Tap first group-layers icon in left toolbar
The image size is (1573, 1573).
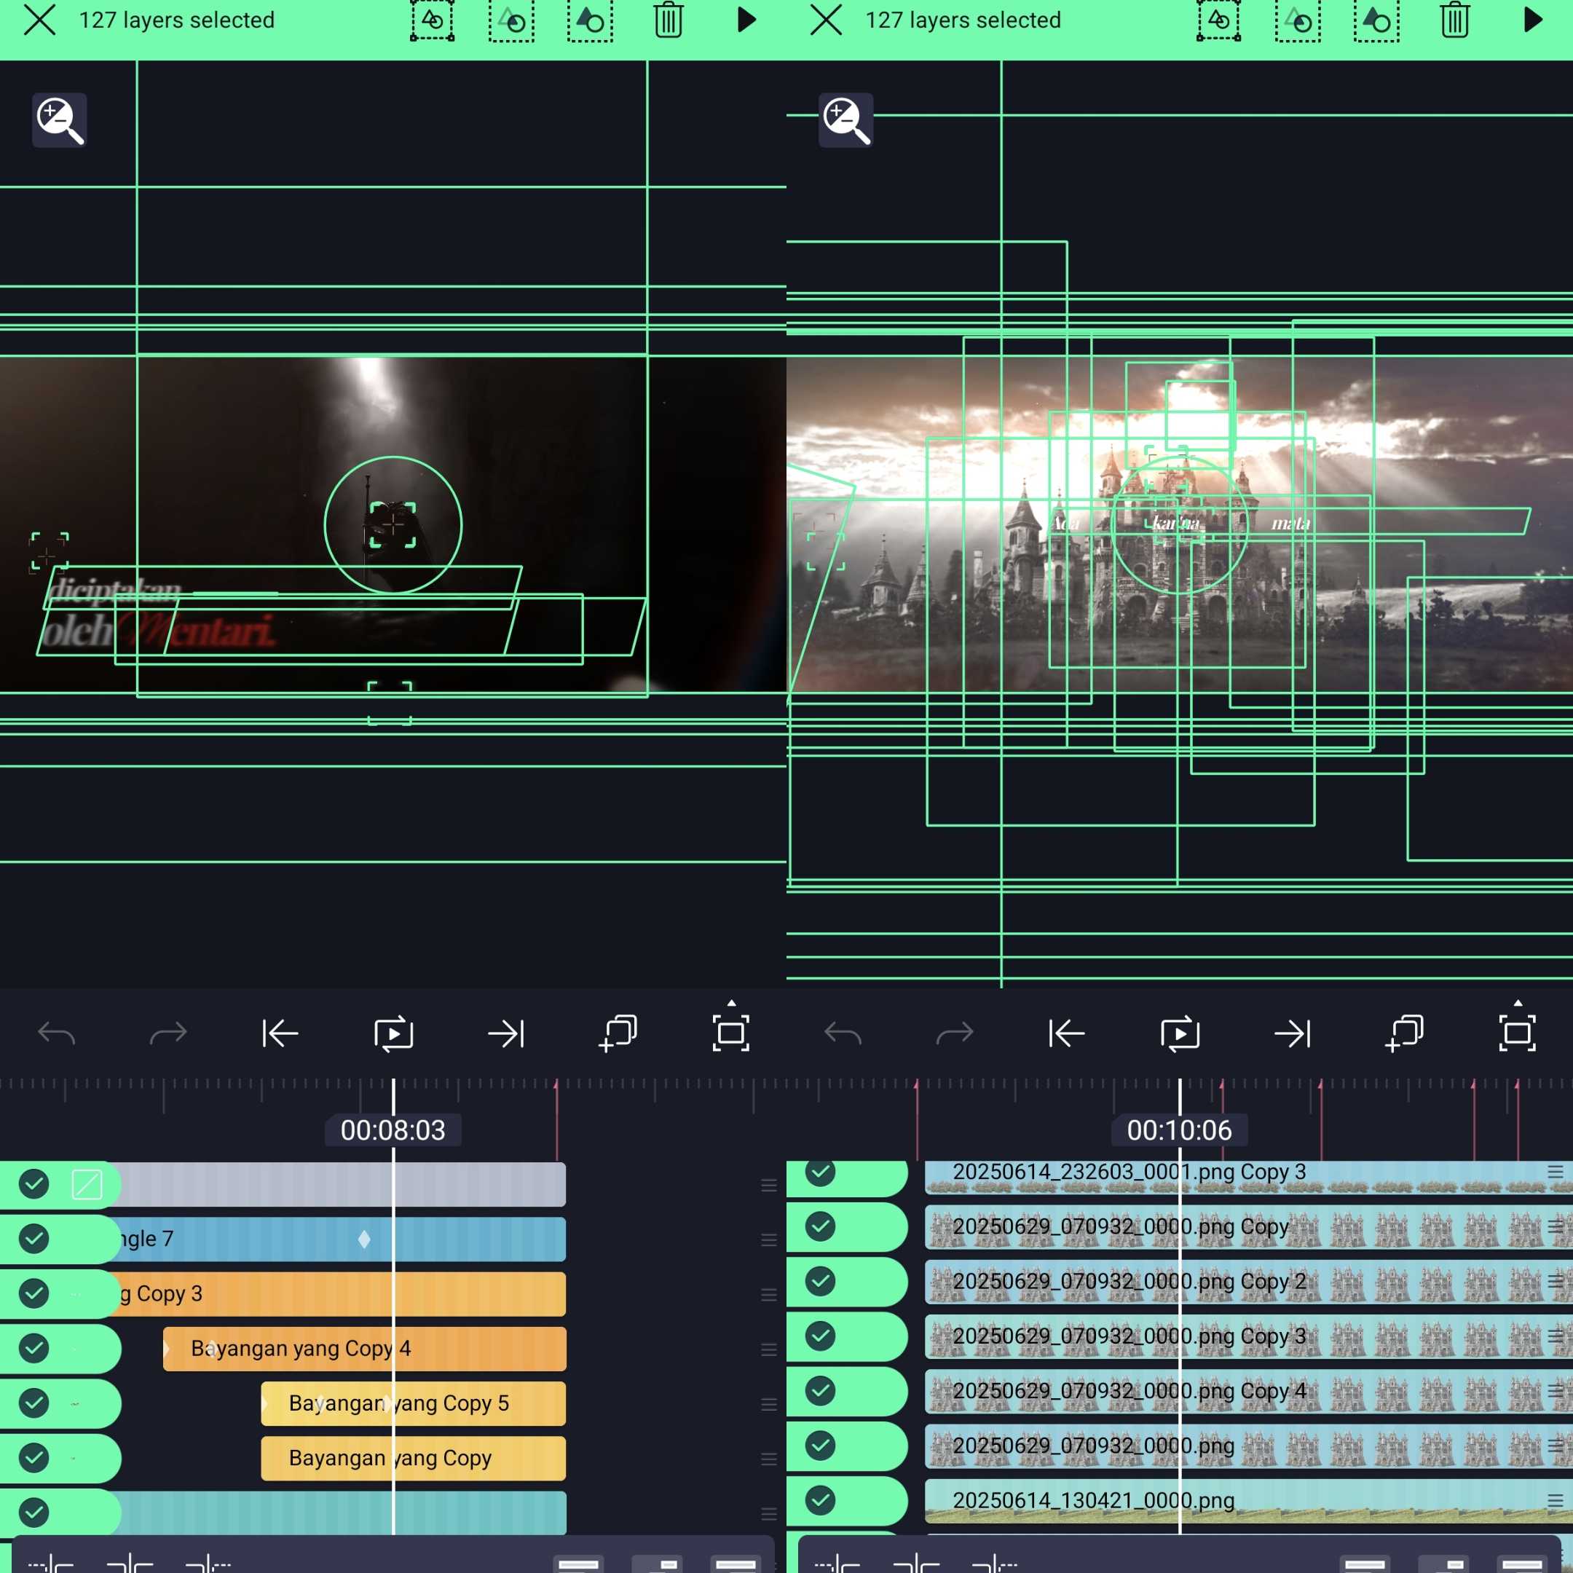point(432,20)
